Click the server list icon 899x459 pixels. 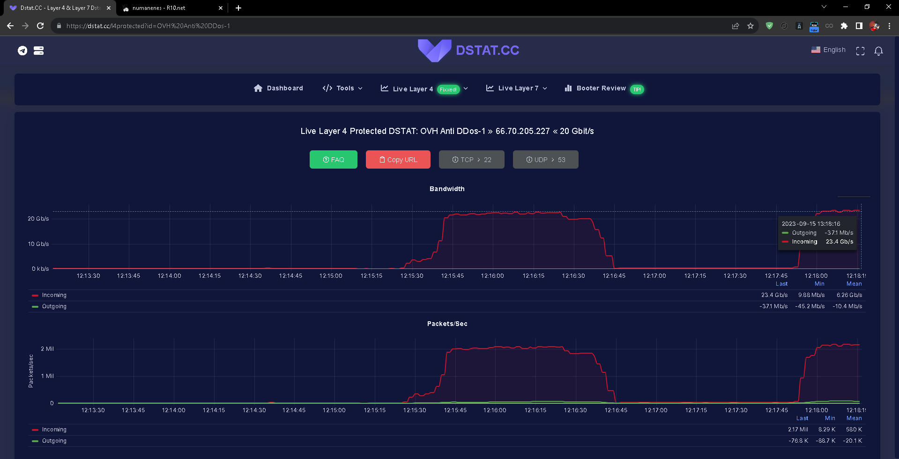39,51
